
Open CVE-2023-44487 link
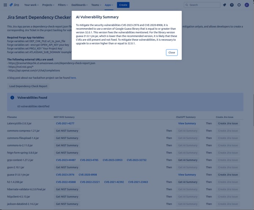tap(66, 160)
